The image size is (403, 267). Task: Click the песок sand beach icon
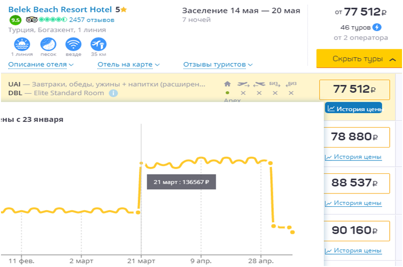(48, 44)
